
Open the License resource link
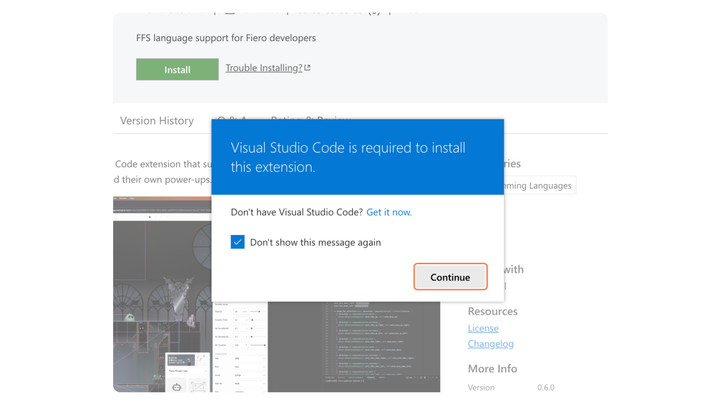pyautogui.click(x=483, y=328)
